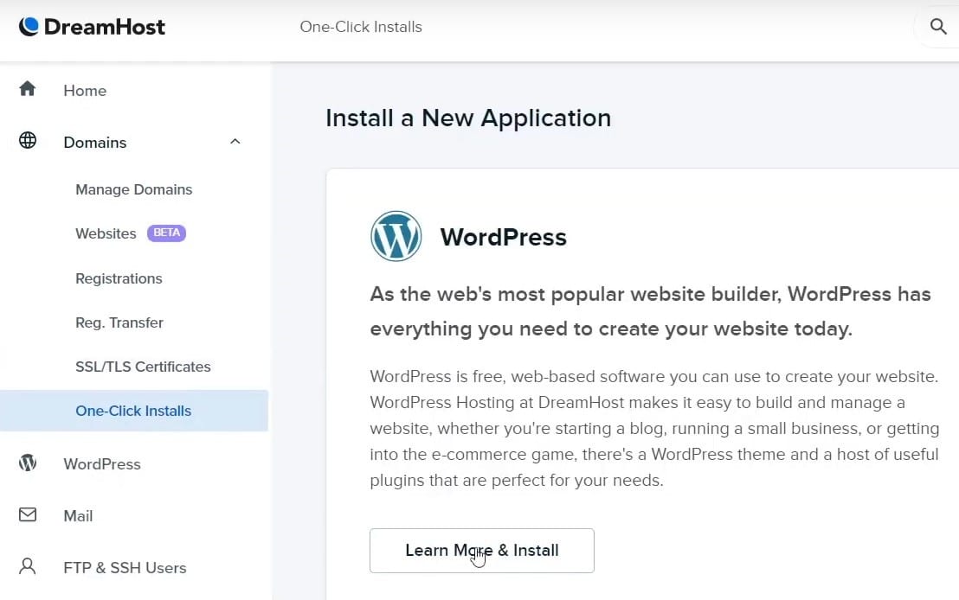This screenshot has width=959, height=600.
Task: Click the One-Click Installs header title
Action: point(361,27)
